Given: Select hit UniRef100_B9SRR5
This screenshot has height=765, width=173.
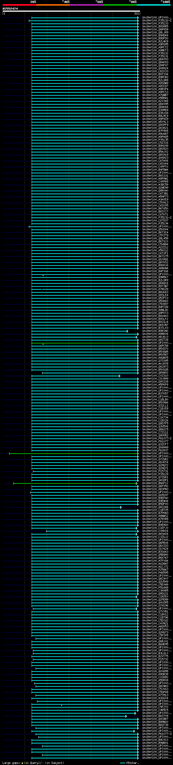Looking at the screenshot, I should (x=155, y=26).
